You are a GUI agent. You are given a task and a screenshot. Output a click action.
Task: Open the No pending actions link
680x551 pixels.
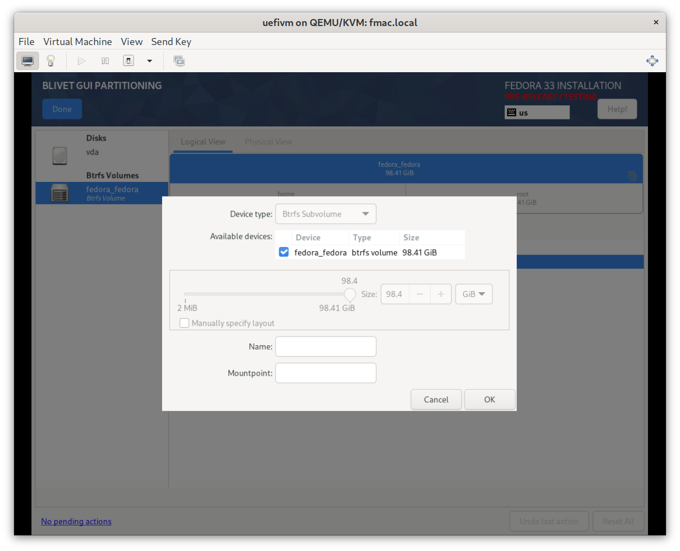tap(76, 521)
